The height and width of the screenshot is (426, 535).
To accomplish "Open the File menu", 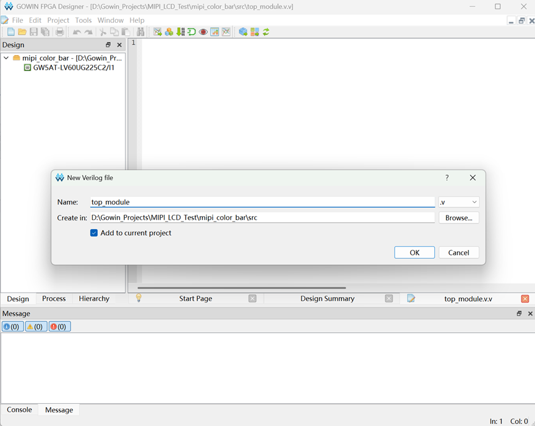I will (17, 20).
